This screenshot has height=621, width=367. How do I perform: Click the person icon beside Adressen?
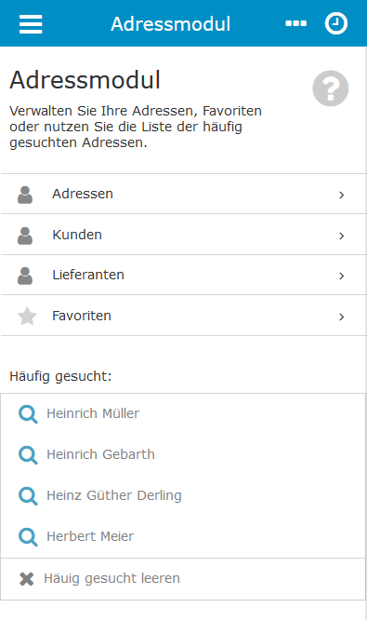pos(25,195)
